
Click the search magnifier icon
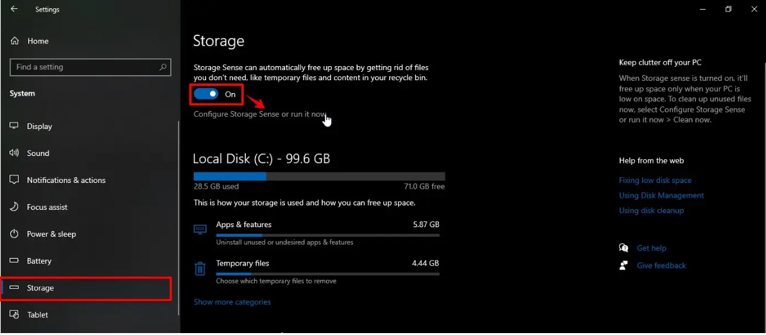163,67
